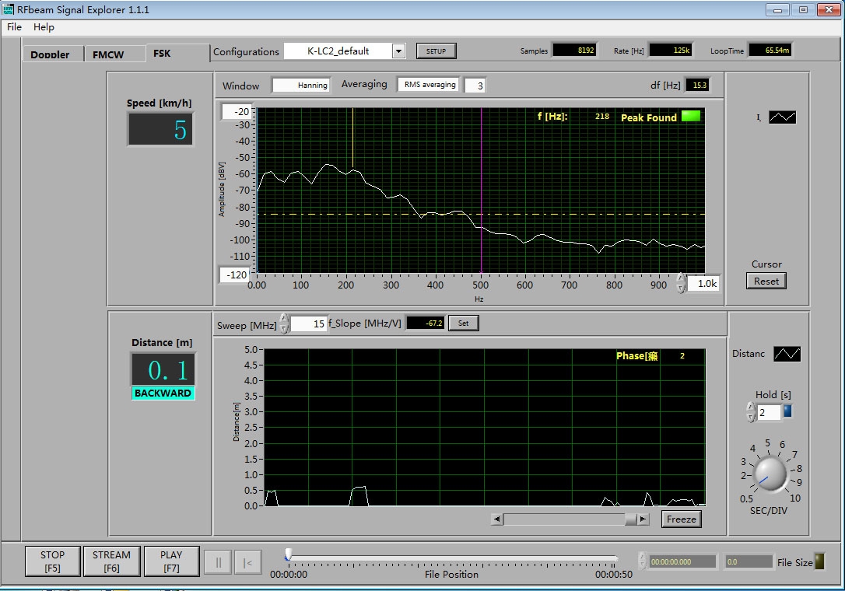This screenshot has width=845, height=591.
Task: Close the RFbeam Signal Explorer window
Action: tap(829, 9)
